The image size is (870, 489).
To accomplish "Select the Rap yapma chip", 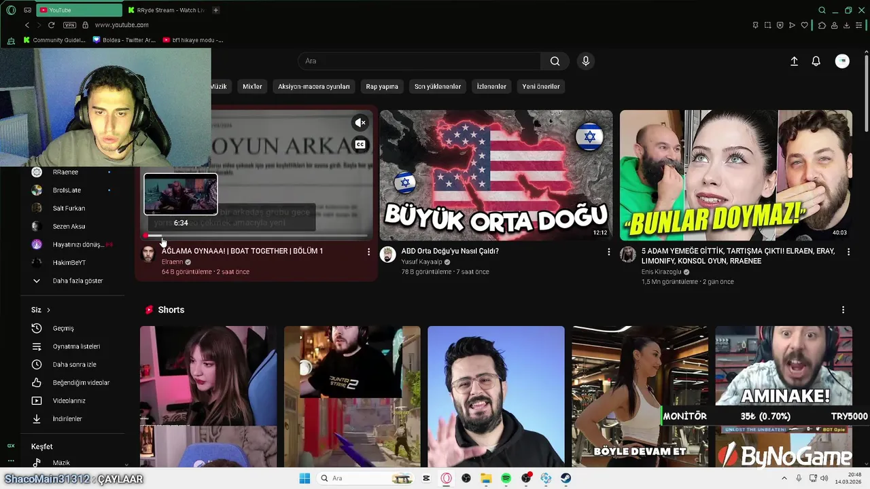I will click(382, 86).
